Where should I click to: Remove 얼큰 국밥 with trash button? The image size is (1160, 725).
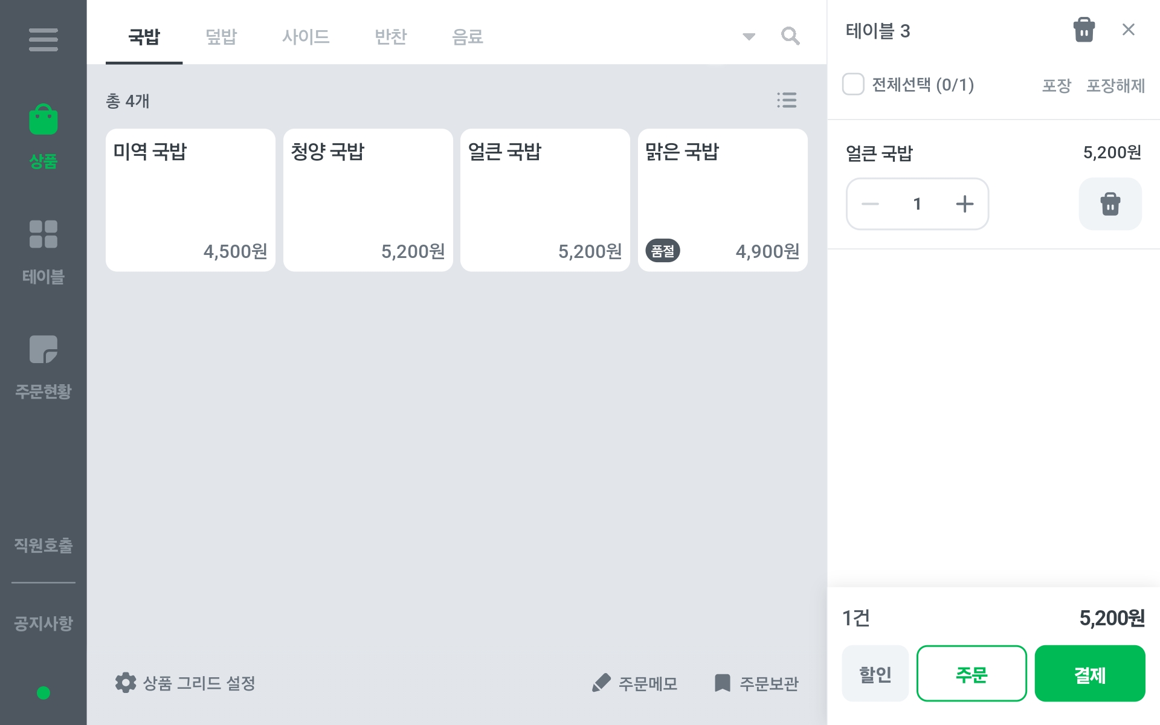tap(1110, 204)
